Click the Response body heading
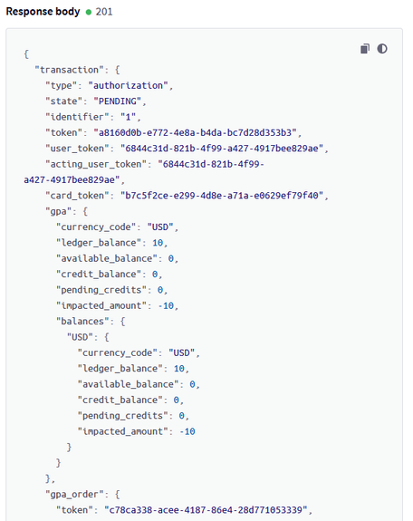This screenshot has height=521, width=413. coord(43,12)
